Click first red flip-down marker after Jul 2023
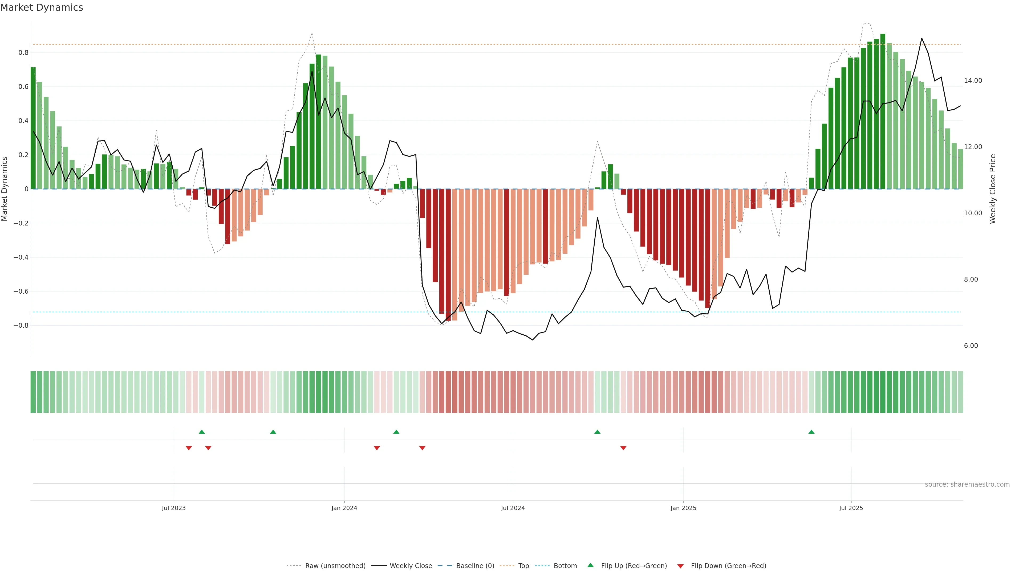 coord(189,448)
